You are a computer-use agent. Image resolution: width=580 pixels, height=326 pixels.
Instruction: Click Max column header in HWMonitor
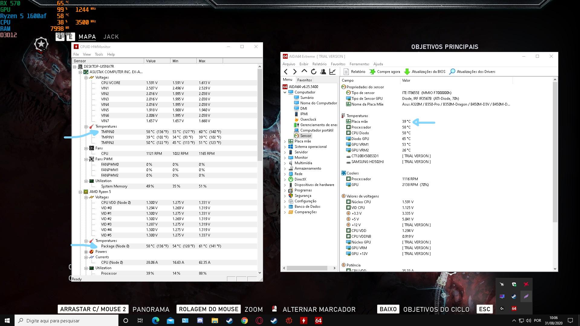coord(209,61)
